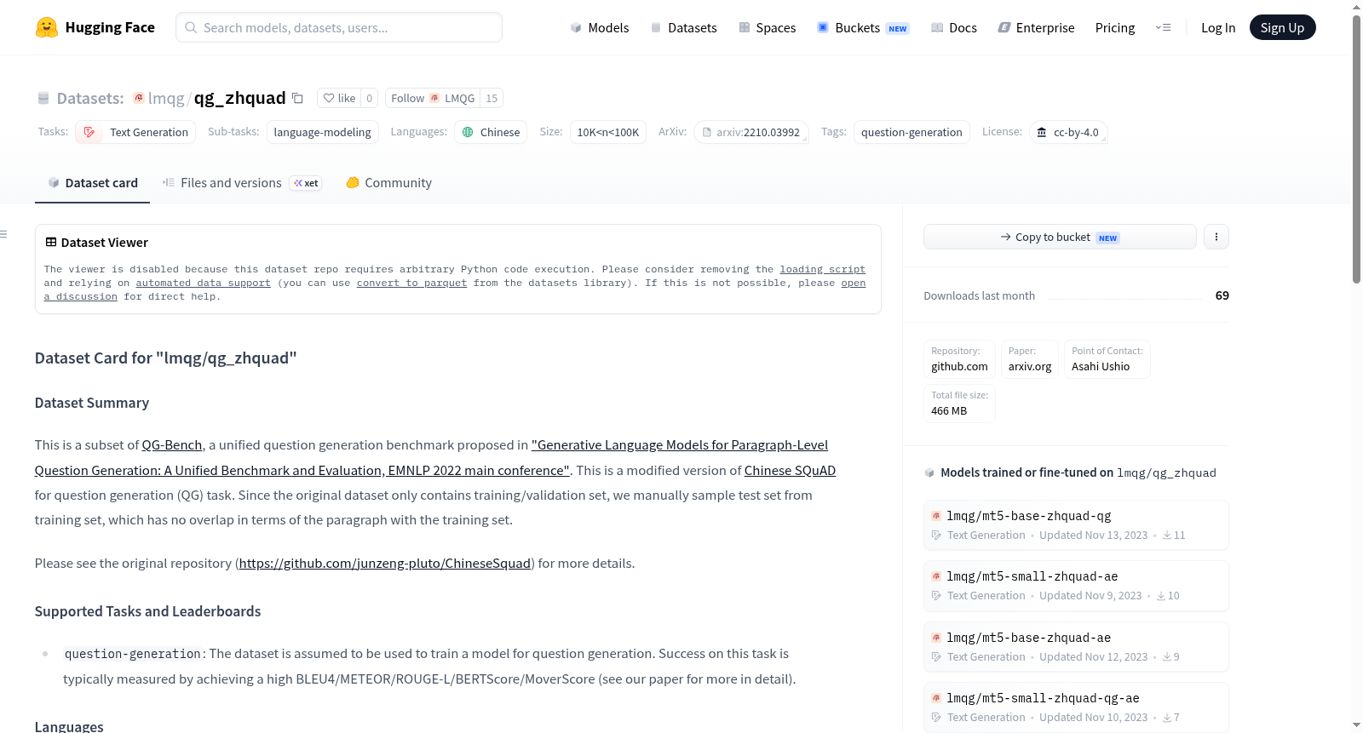Image resolution: width=1363 pixels, height=733 pixels.
Task: Click the page vertical scrollbar
Action: 1356,149
